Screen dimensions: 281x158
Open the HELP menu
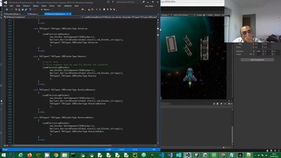[x=76, y=6]
